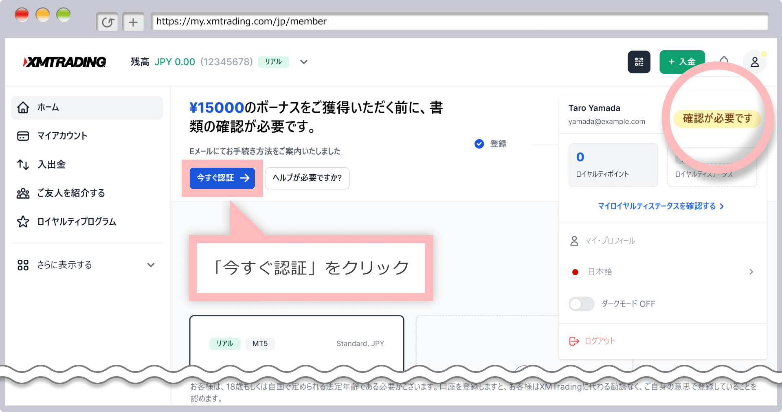Image resolution: width=782 pixels, height=412 pixels.
Task: Open the 日本語 language selector row
Action: [663, 272]
